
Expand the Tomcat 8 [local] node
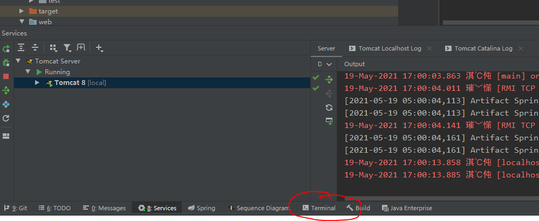(37, 83)
